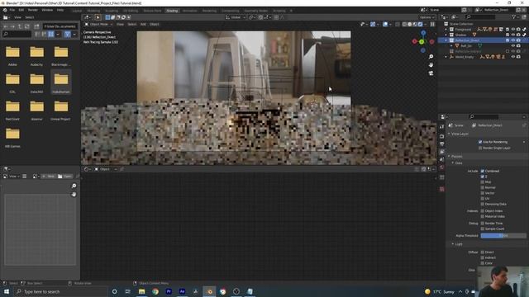The image size is (529, 297).
Task: Open the Audacity folder in file browser
Action: (36, 56)
